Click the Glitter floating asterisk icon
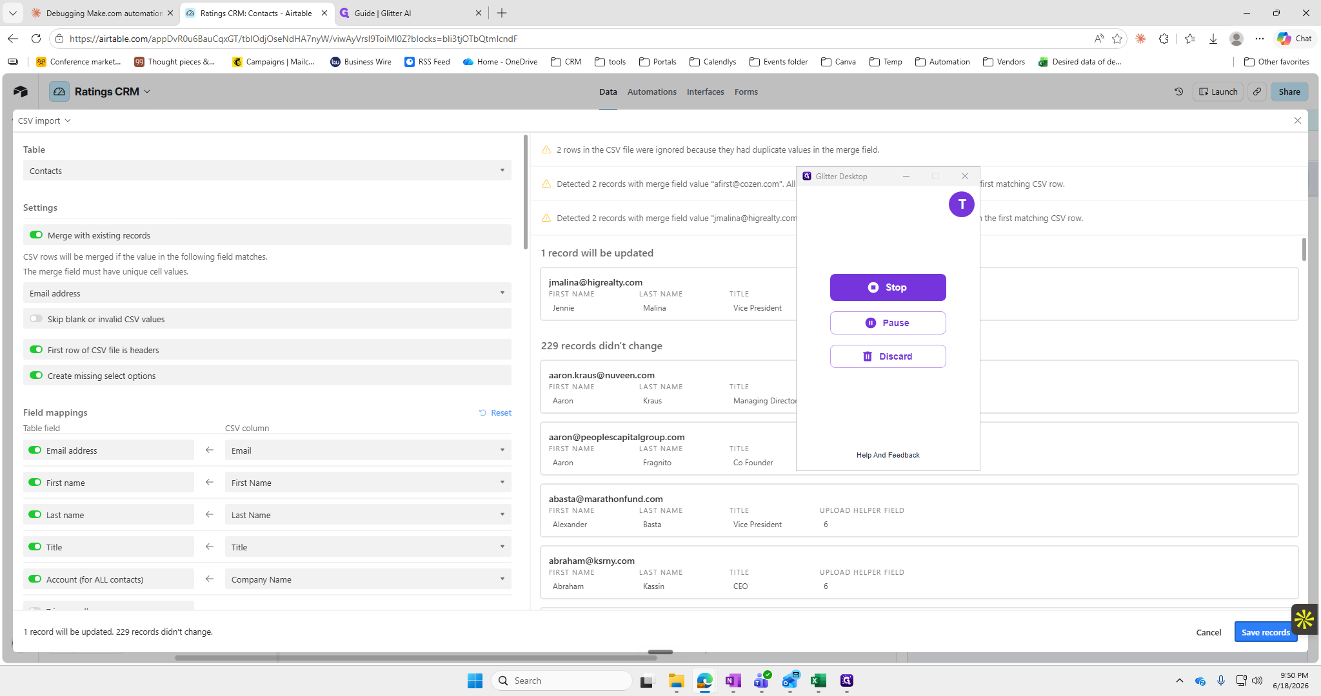1321x696 pixels. tap(1304, 619)
